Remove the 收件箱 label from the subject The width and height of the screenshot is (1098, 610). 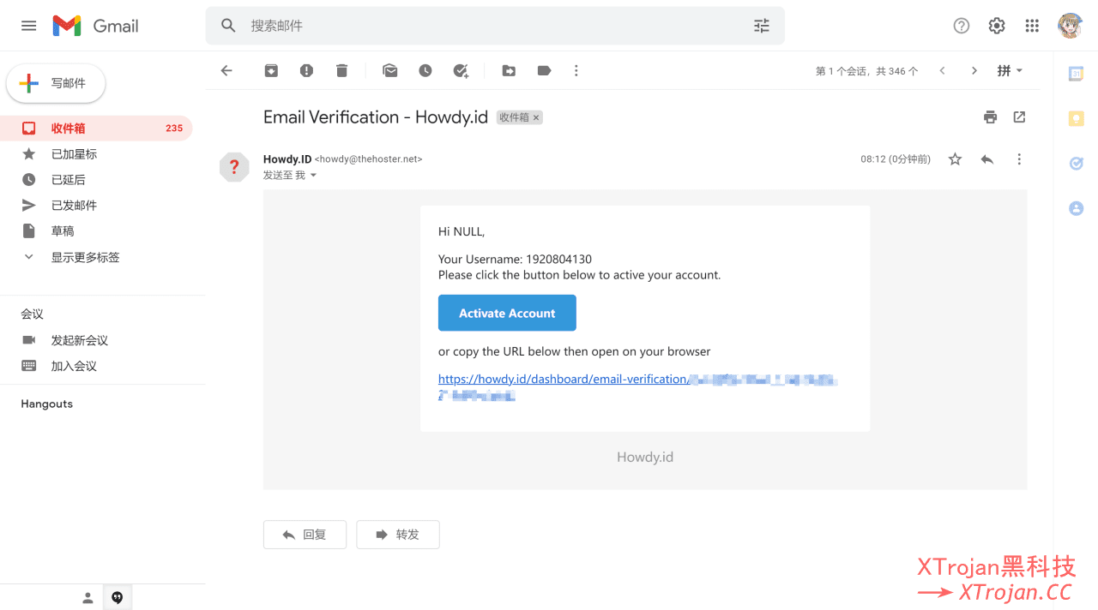click(x=536, y=117)
